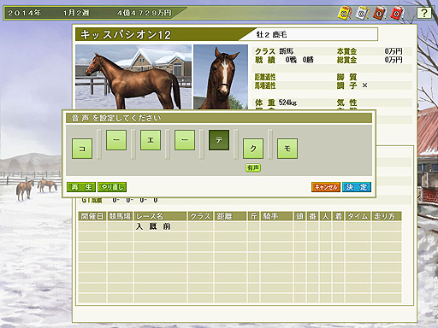Play the sound with 再生 button

81,187
